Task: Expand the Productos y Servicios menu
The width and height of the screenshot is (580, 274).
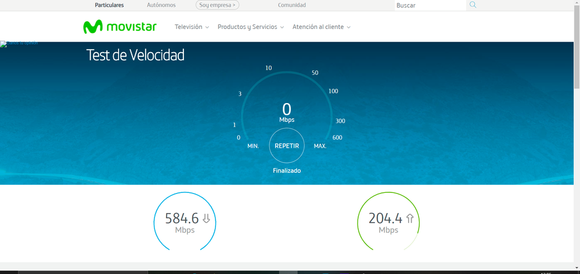Action: coord(251,27)
